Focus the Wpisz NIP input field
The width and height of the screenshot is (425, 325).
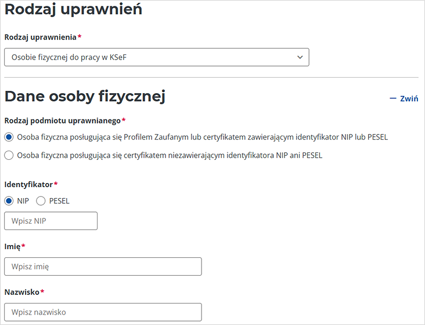(x=51, y=221)
